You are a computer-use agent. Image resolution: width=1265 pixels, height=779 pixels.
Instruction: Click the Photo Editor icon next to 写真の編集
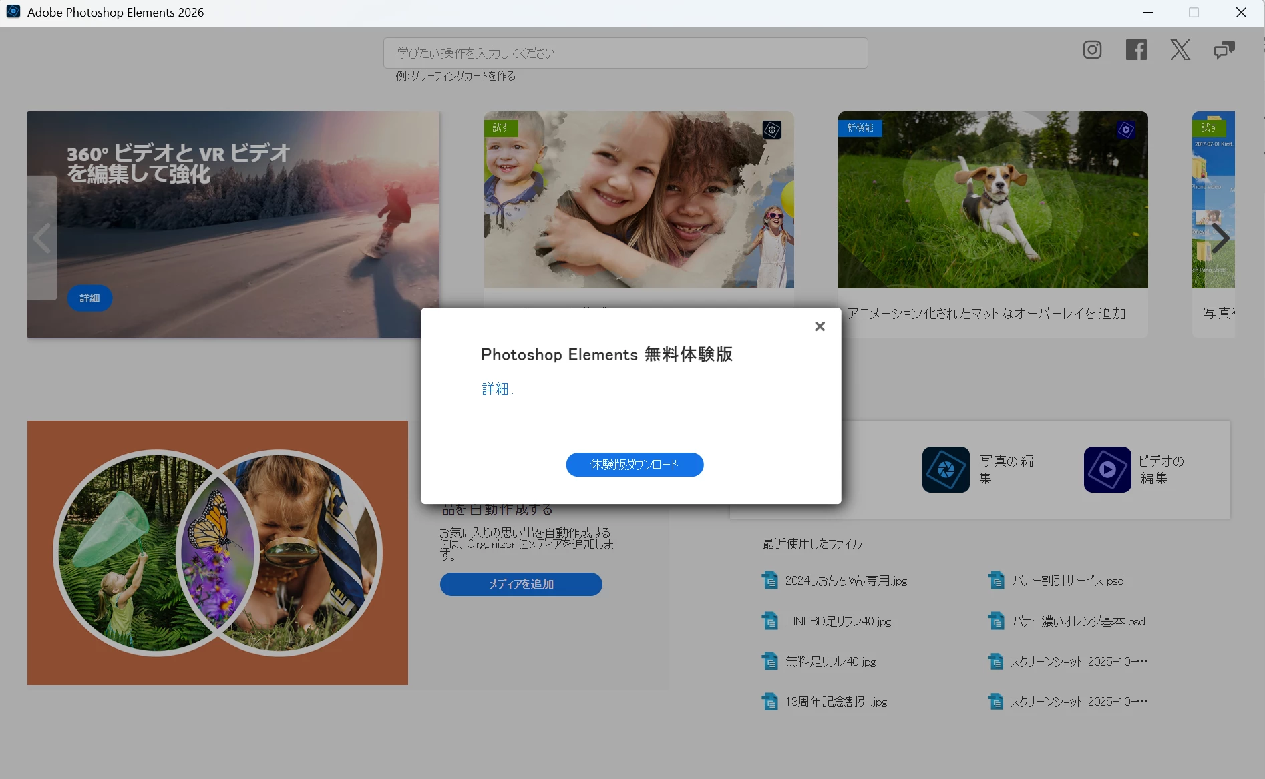click(x=946, y=469)
